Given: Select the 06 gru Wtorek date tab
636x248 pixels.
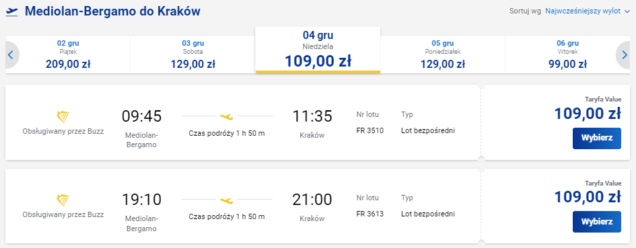Looking at the screenshot, I should coord(567,54).
